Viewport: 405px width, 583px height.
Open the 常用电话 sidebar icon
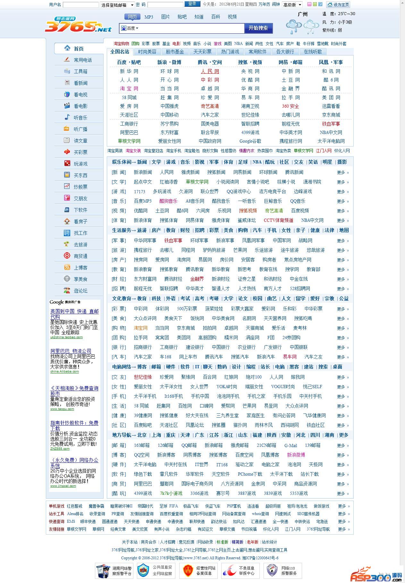click(x=67, y=60)
